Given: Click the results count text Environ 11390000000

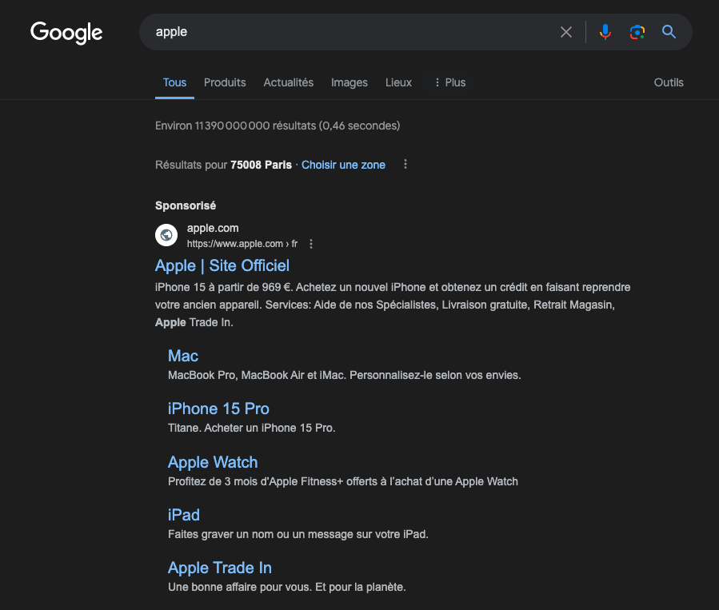Looking at the screenshot, I should click(x=278, y=126).
